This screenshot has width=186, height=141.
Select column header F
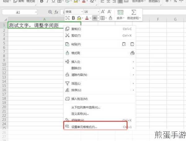tap(158, 19)
